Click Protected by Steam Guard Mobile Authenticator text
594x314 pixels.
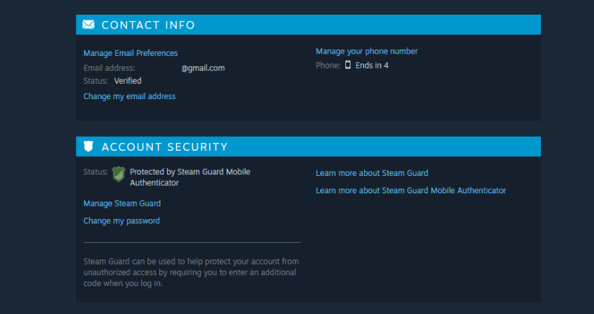coord(190,177)
